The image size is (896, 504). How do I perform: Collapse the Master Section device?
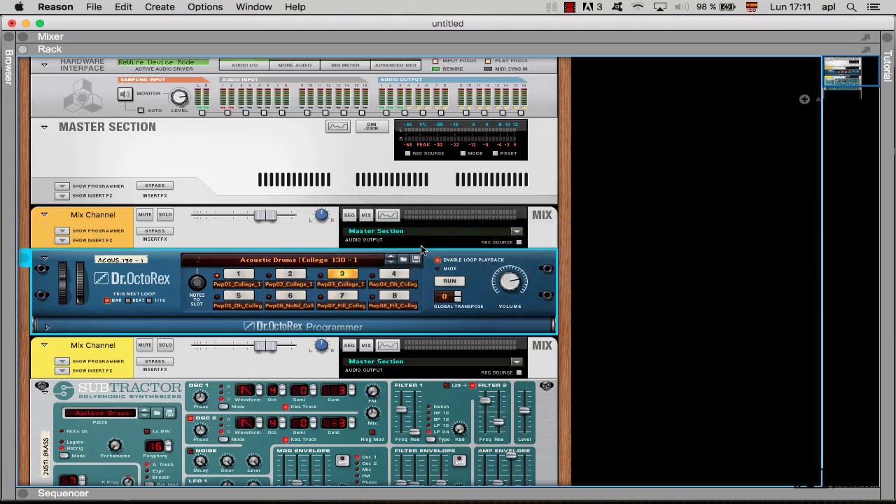(44, 127)
